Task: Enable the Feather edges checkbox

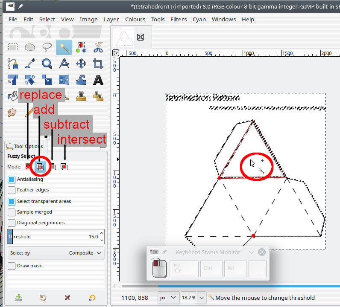Action: (x=12, y=190)
